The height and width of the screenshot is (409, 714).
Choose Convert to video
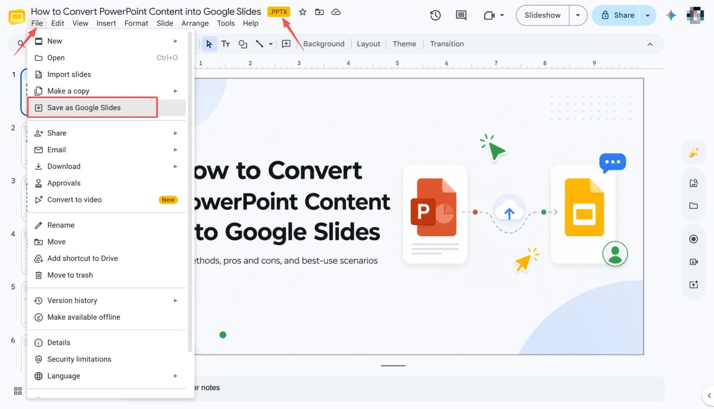point(107,200)
